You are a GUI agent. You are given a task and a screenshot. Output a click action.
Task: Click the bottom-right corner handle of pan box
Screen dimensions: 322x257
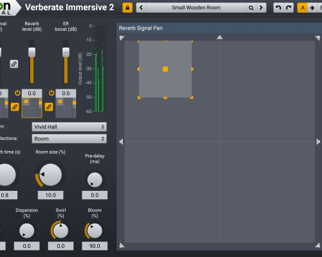tap(191, 97)
